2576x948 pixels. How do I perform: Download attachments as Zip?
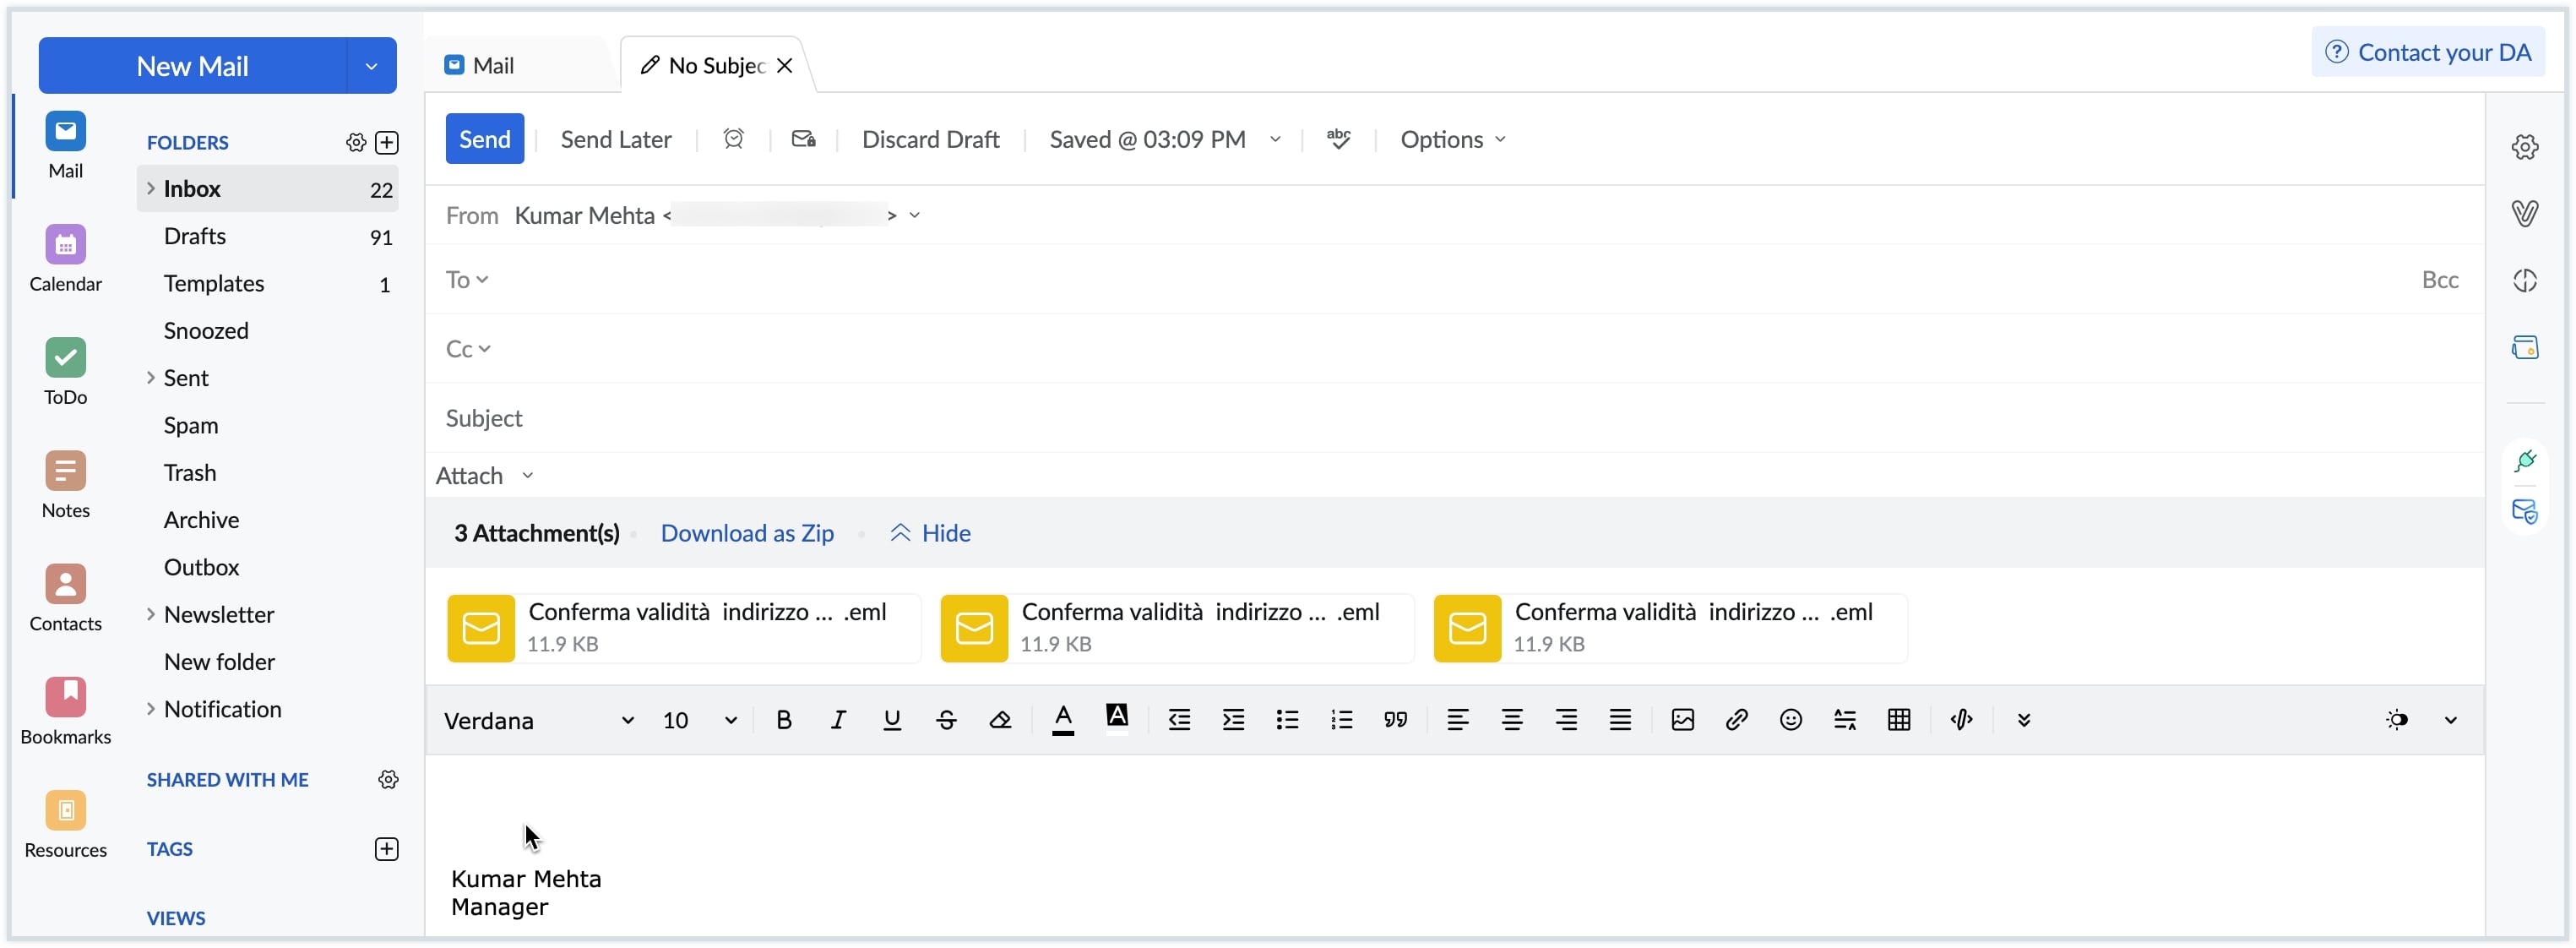747,534
